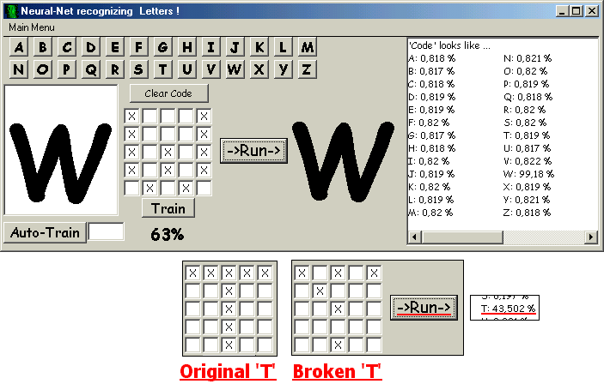Click right arrow of results scrollbar

[x=591, y=237]
